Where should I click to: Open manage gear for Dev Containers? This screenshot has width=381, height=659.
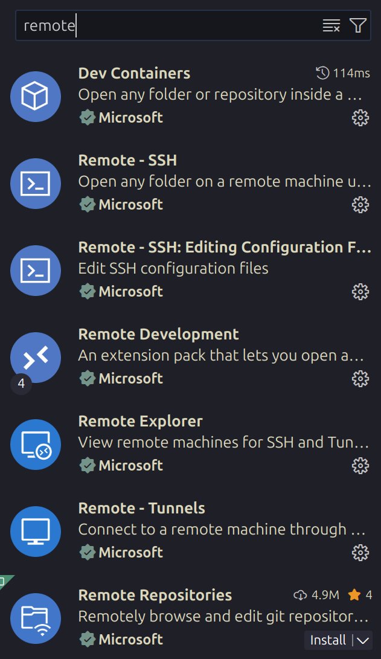point(360,118)
